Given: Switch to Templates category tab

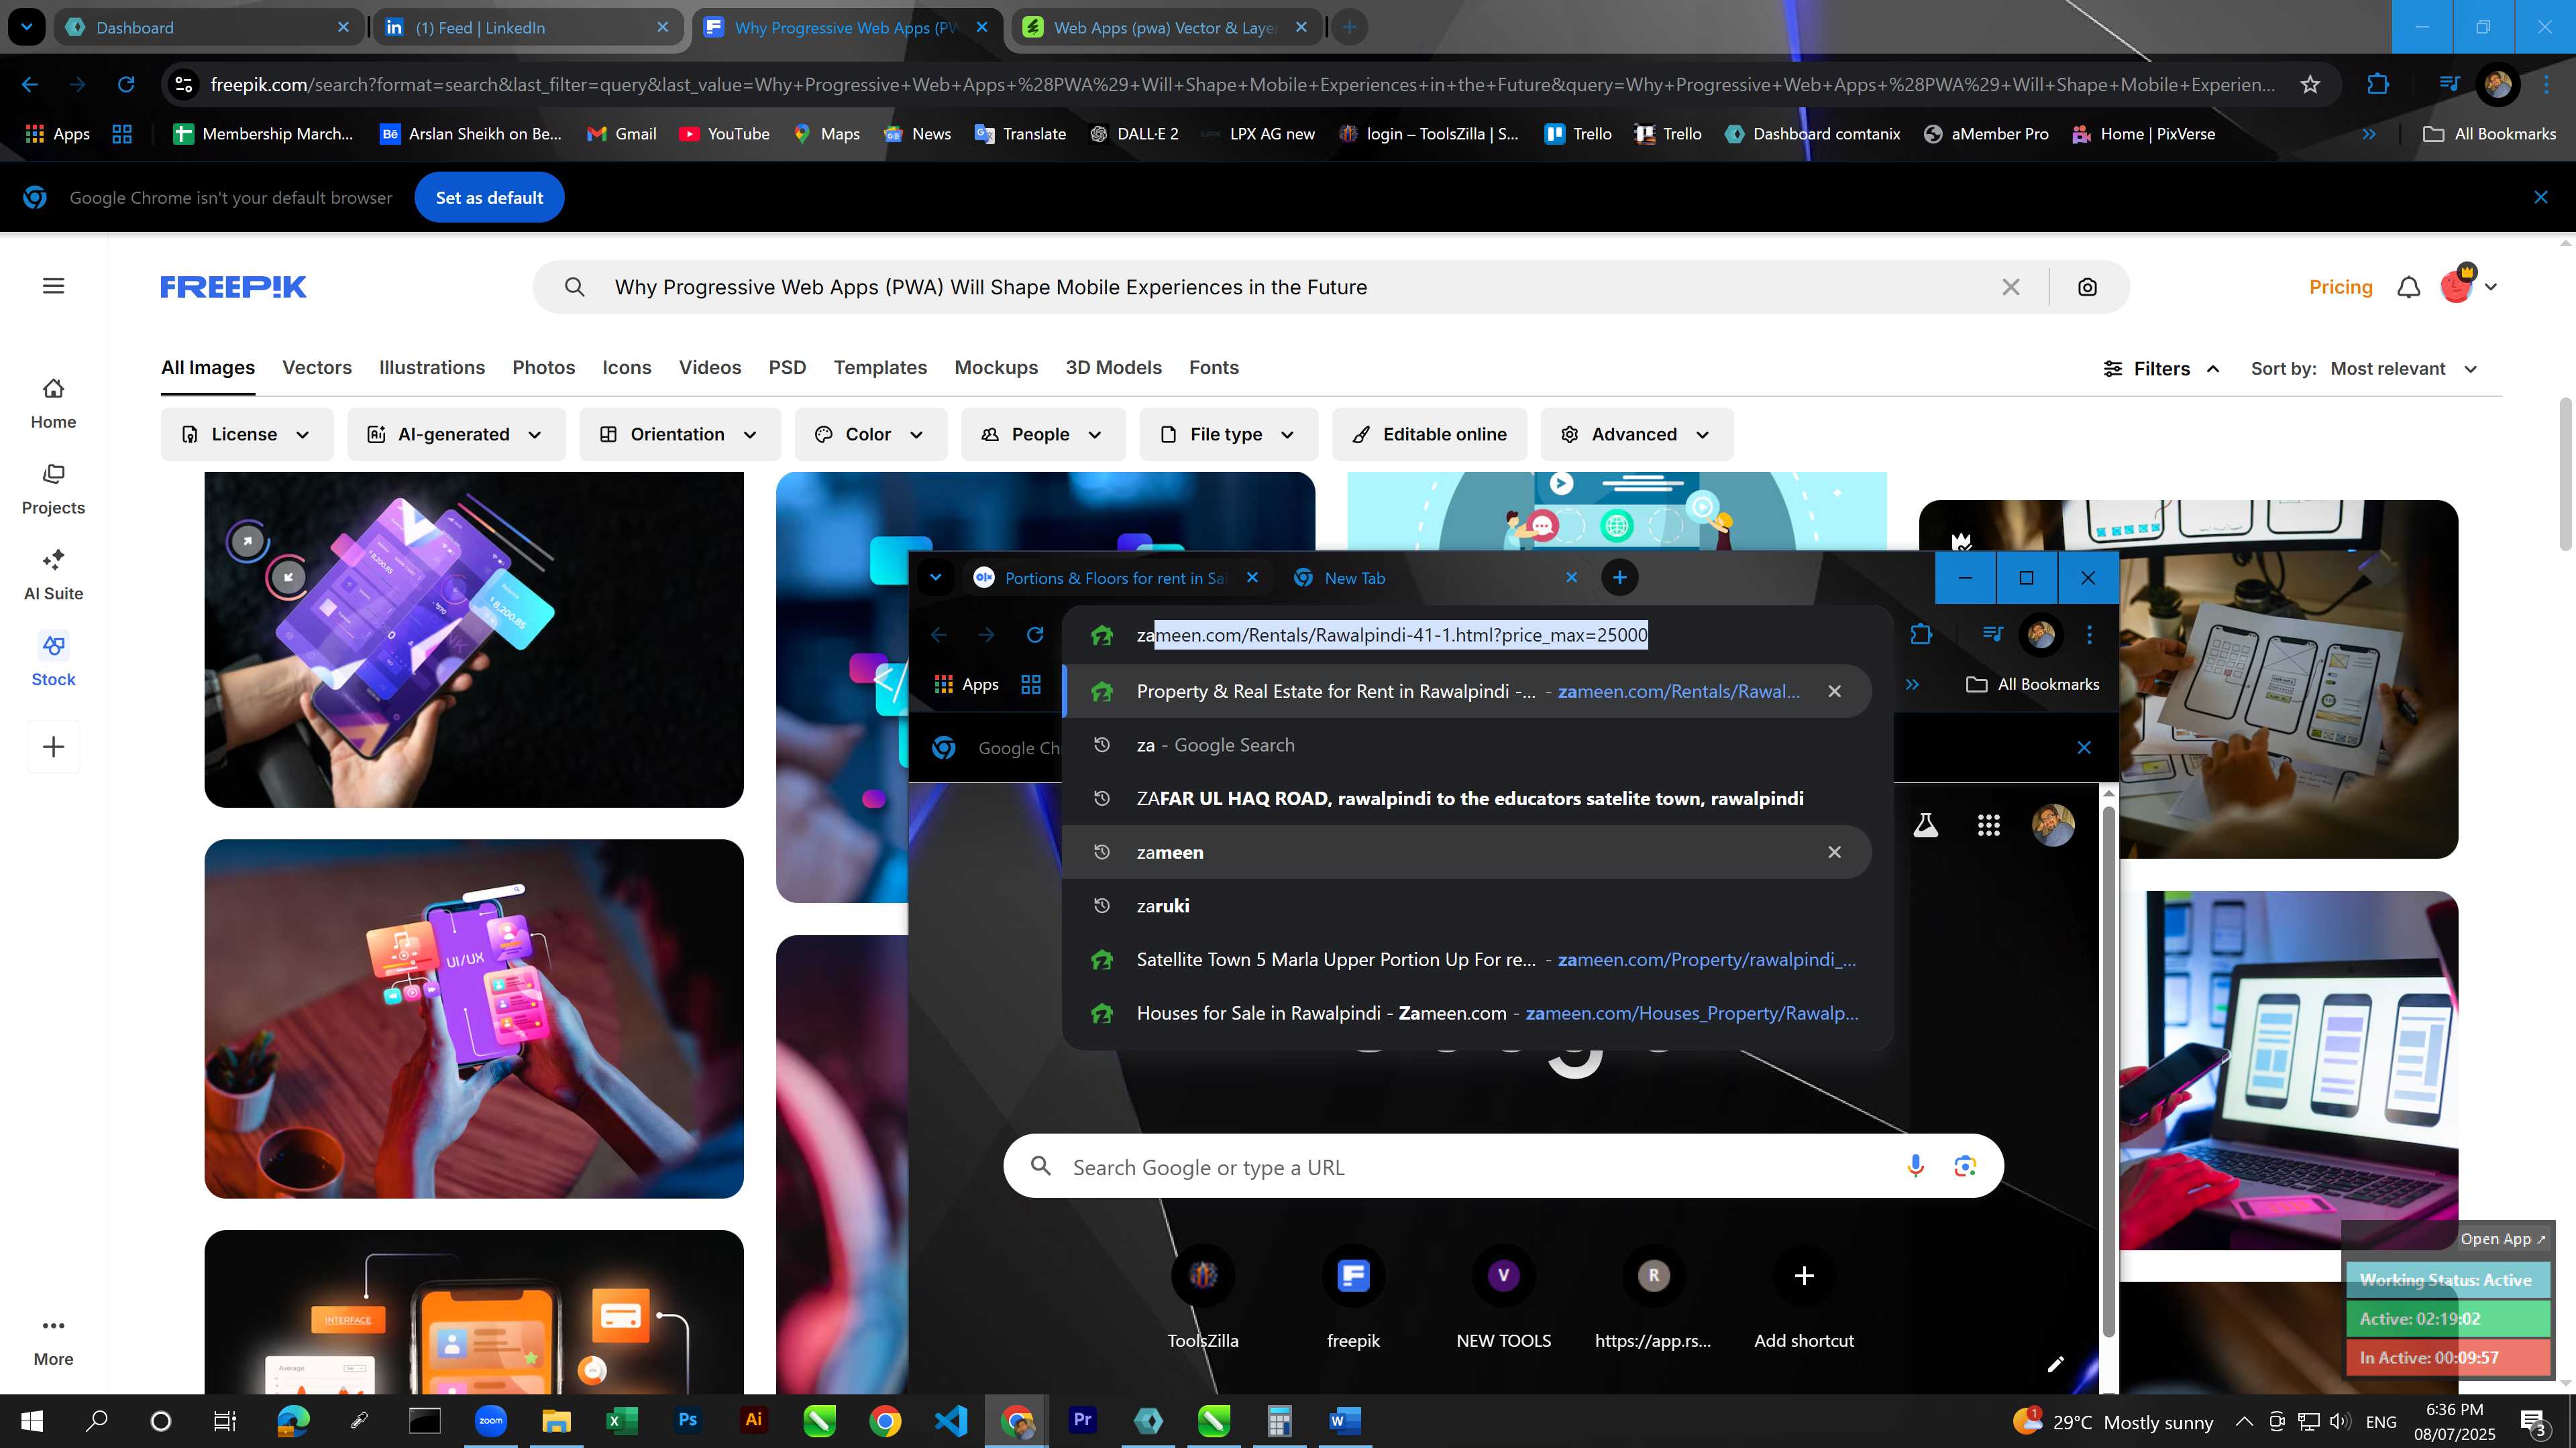Looking at the screenshot, I should (x=880, y=367).
